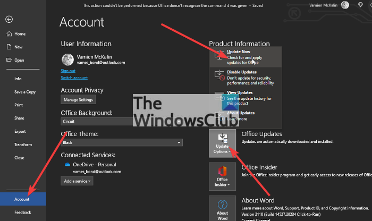Open the Print page
372x221 pixels.
tap(19, 105)
